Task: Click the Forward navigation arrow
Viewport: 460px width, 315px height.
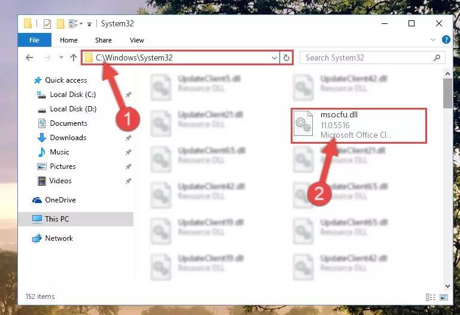Action: coord(47,57)
